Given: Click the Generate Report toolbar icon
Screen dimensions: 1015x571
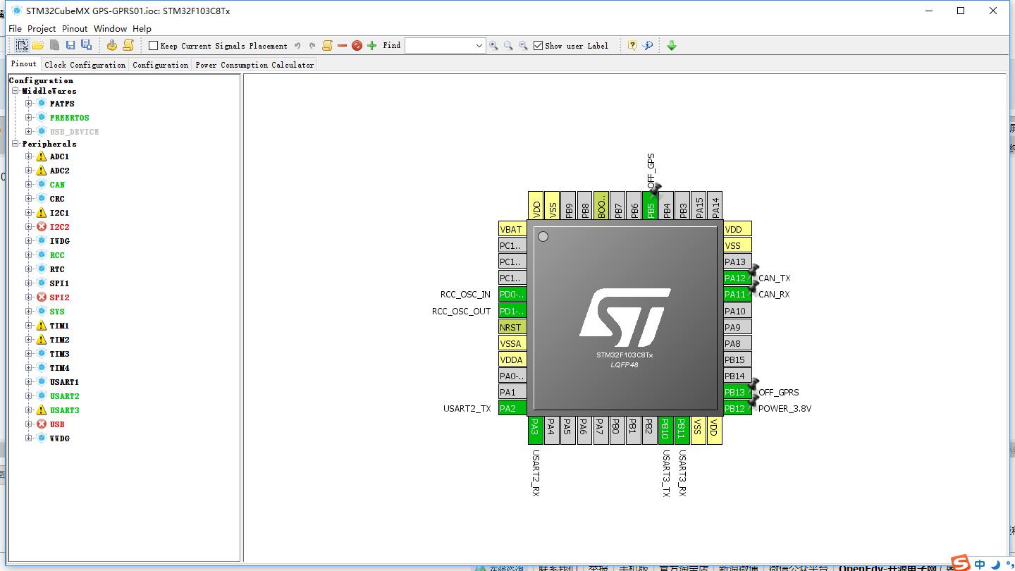Looking at the screenshot, I should (x=128, y=45).
